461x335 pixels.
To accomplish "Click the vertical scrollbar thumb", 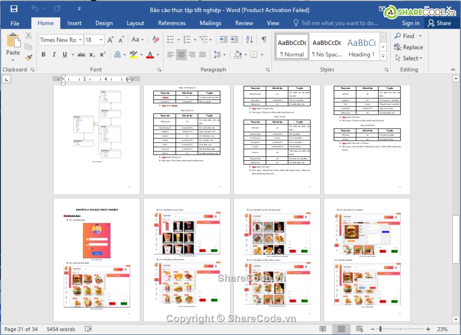I will point(456,239).
